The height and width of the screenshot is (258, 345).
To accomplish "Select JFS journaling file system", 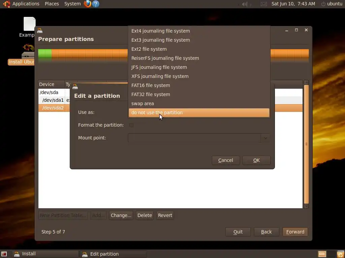I will [x=199, y=67].
